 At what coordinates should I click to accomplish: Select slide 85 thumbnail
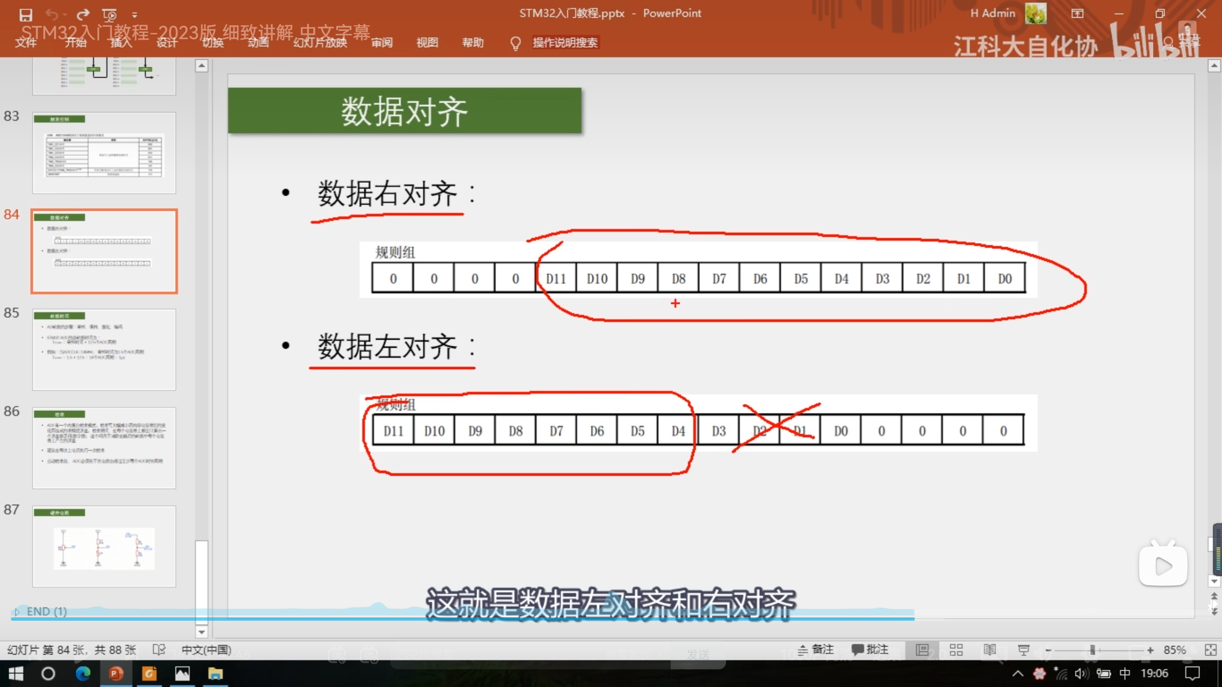(104, 349)
